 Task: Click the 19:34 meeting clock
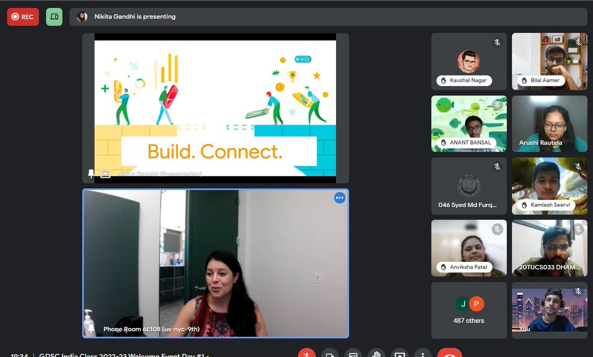[x=19, y=355]
